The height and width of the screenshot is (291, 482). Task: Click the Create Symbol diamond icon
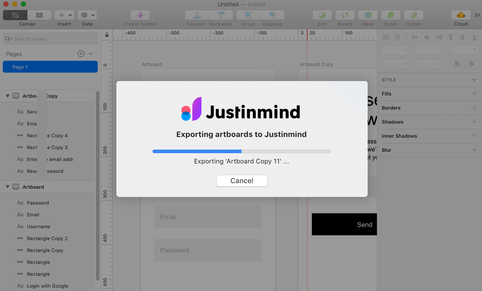(x=140, y=15)
